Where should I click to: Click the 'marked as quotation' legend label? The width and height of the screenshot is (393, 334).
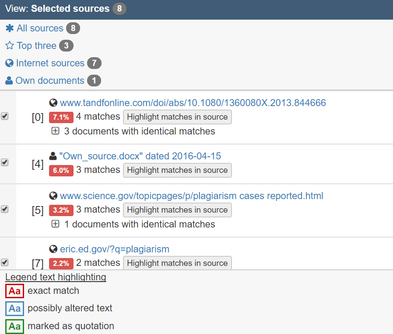(x=71, y=326)
